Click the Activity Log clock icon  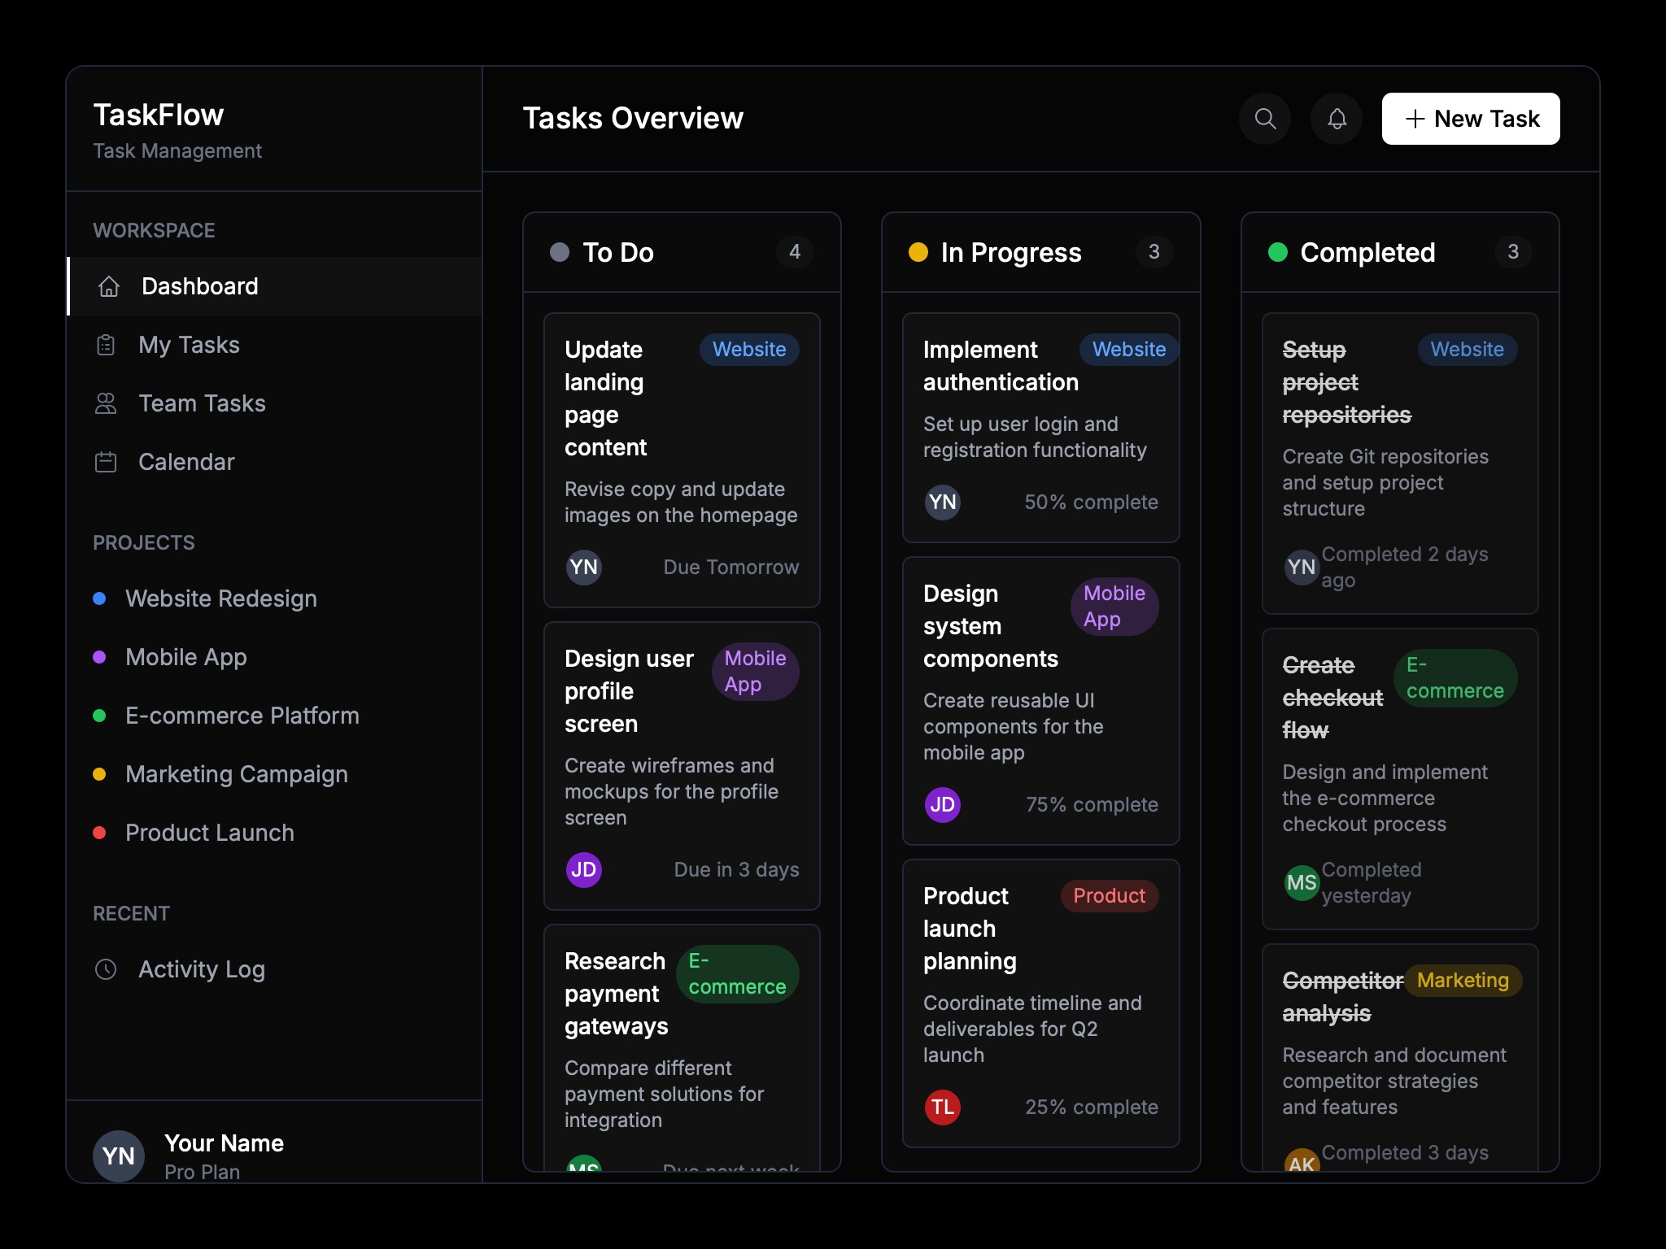tap(106, 969)
